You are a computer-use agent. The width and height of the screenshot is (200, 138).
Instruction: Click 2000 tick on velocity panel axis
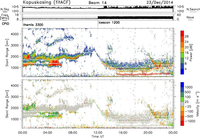(x=14, y=108)
